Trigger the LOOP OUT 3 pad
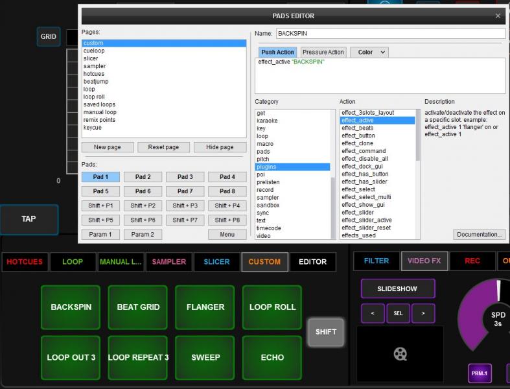 click(x=71, y=358)
